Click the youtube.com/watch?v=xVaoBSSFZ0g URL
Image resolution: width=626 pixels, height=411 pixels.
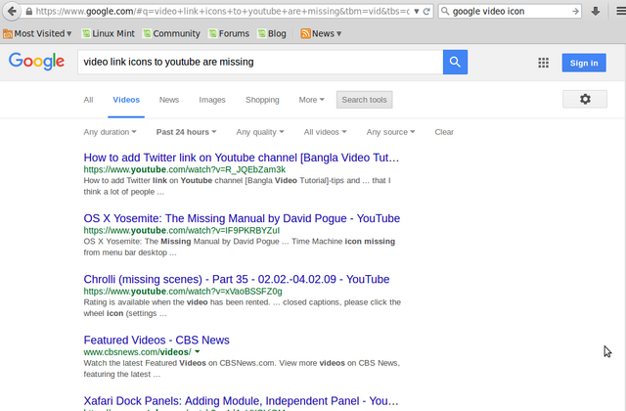(x=183, y=292)
